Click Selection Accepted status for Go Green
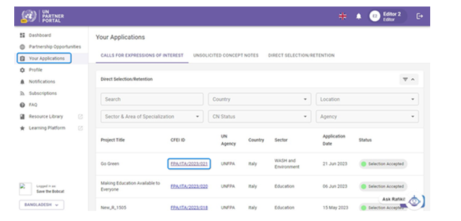Viewport: 461px width, 221px height. [383, 164]
